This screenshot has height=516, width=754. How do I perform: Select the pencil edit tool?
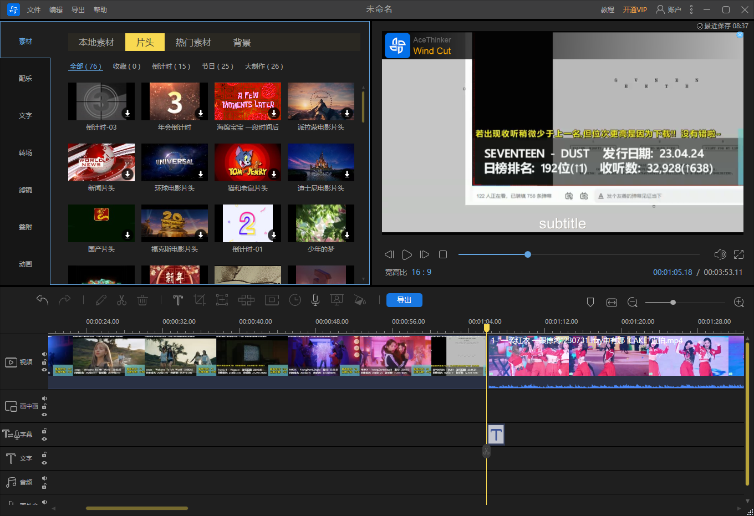point(101,300)
